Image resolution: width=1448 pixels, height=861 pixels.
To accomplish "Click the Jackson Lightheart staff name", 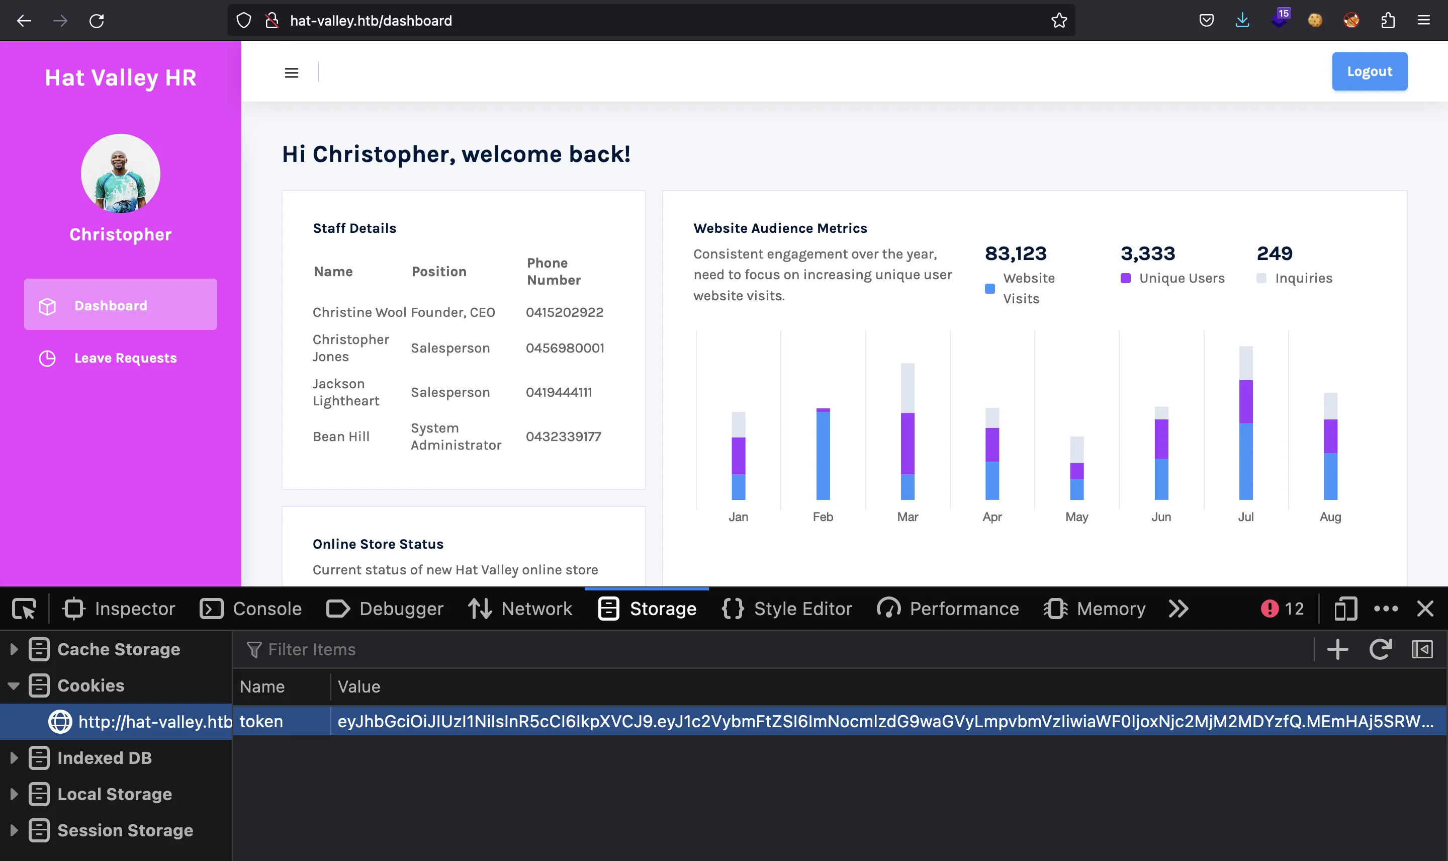I will 345,392.
